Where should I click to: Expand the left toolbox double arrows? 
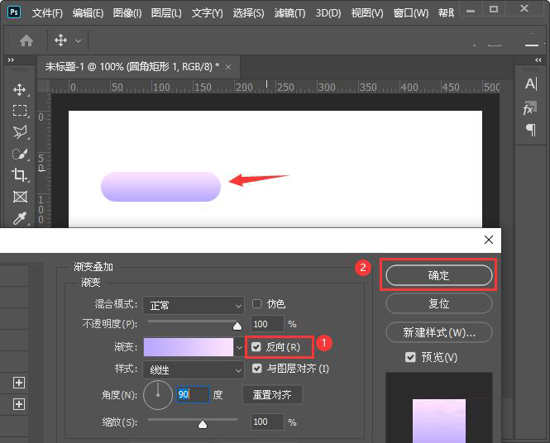pos(11,60)
